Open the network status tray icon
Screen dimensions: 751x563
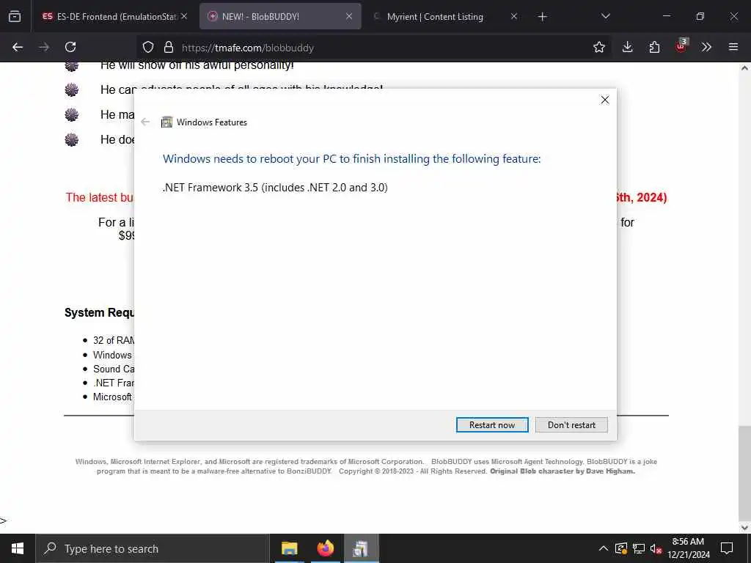click(639, 548)
